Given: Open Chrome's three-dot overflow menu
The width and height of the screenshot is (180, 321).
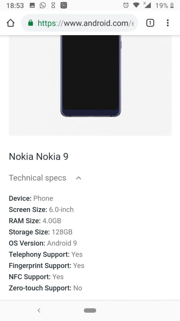Looking at the screenshot, I should pyautogui.click(x=168, y=23).
